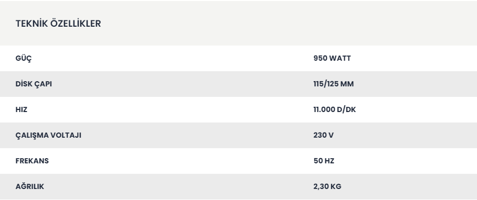Click the 11.000 D/DK value
This screenshot has height=200, width=477.
click(x=334, y=109)
